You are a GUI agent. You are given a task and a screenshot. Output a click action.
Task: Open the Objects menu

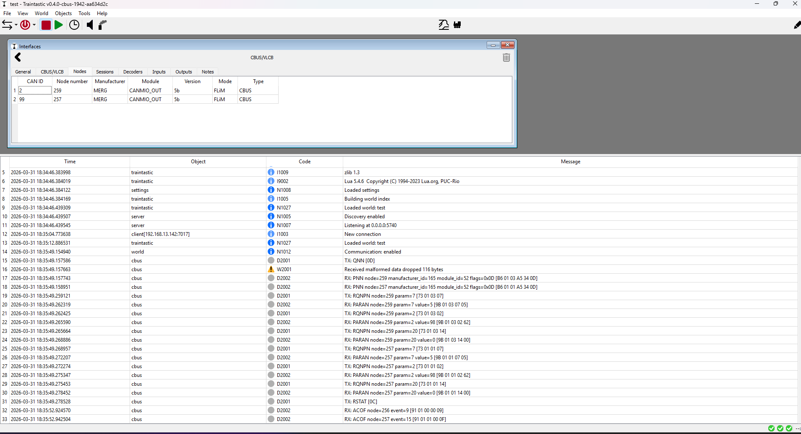click(63, 13)
